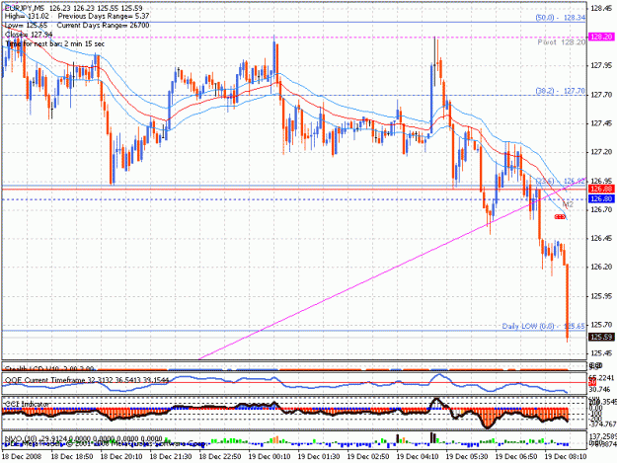Click the '19 Dec 06:50' time axis label
The image size is (617, 463).
[516, 457]
